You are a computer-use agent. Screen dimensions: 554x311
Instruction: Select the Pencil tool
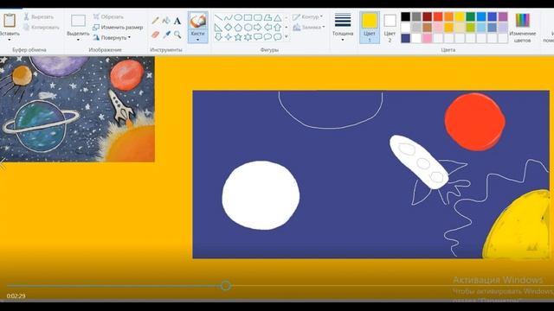[155, 21]
